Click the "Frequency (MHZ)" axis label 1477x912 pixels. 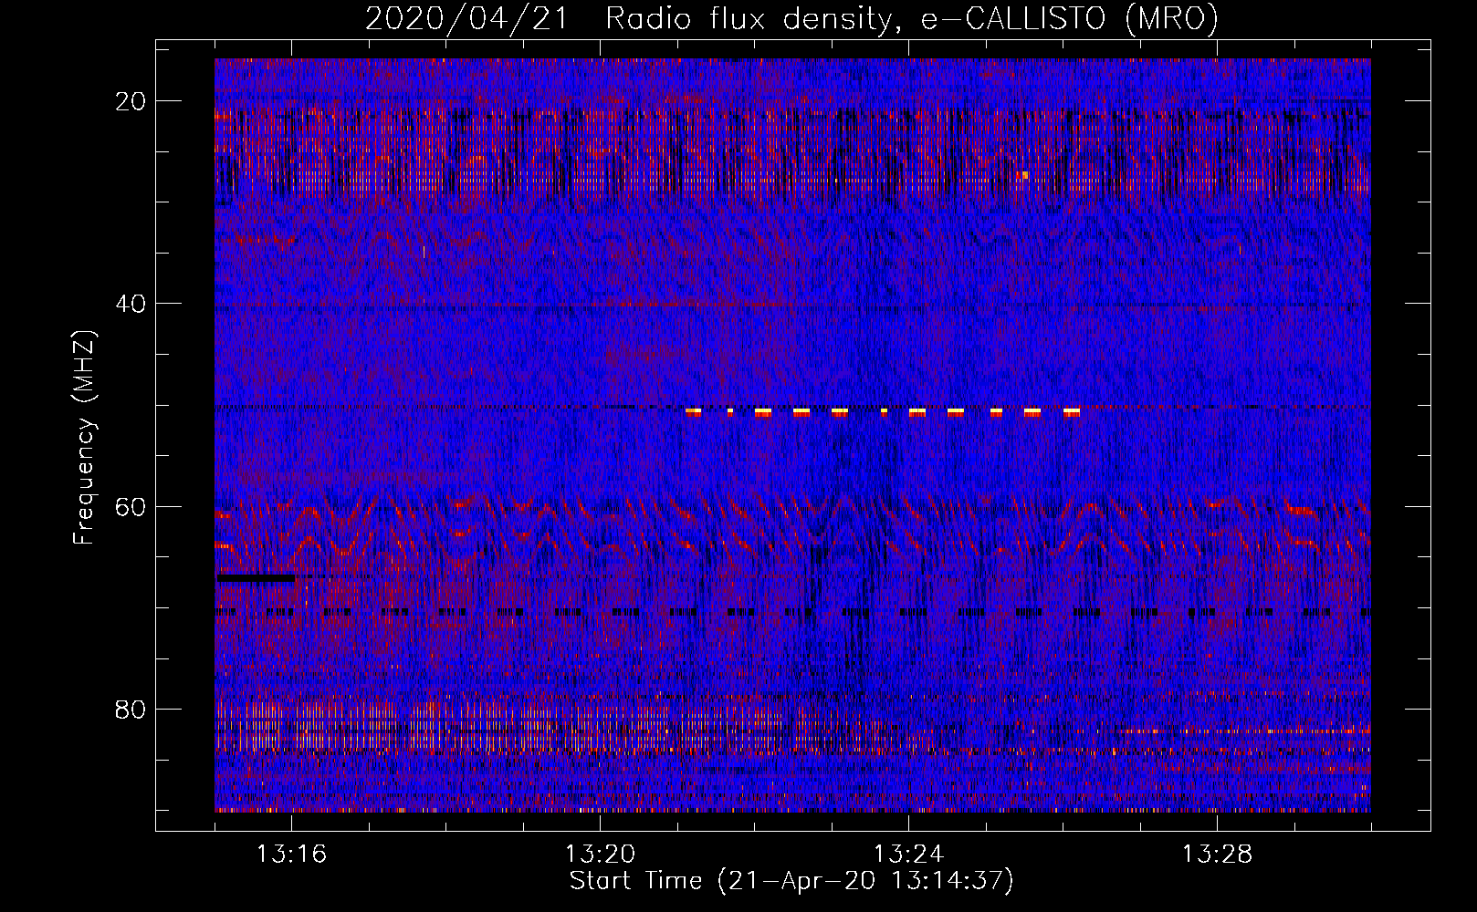tap(84, 438)
